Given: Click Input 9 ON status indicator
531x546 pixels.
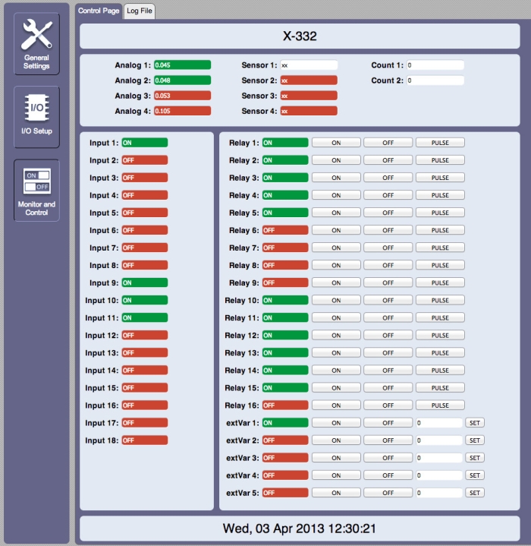Looking at the screenshot, I should [145, 282].
